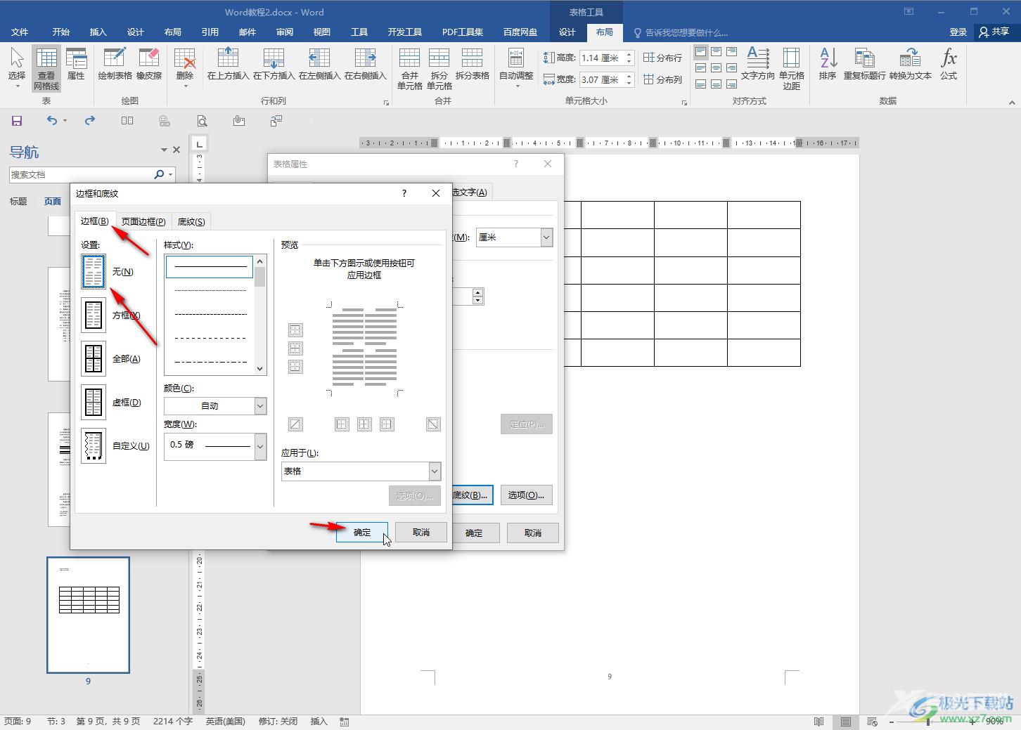Select the Box border setting
Screen dimensions: 1021x730
tap(94, 315)
